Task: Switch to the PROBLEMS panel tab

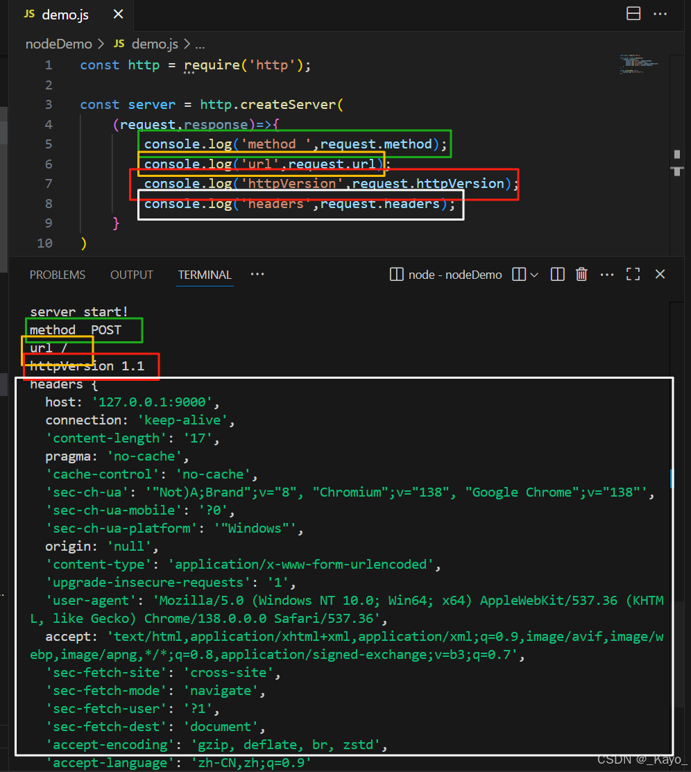Action: [58, 275]
